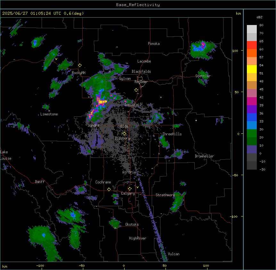This screenshot has width=276, height=270.
Task: Click the Strathmore city label
Action: pyautogui.click(x=165, y=195)
